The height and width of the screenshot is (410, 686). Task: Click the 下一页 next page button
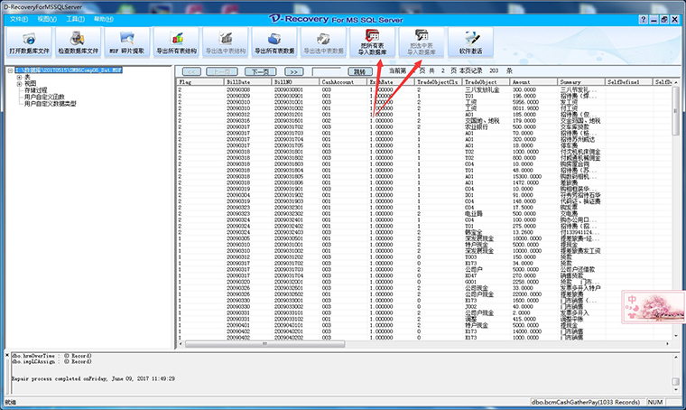(260, 71)
